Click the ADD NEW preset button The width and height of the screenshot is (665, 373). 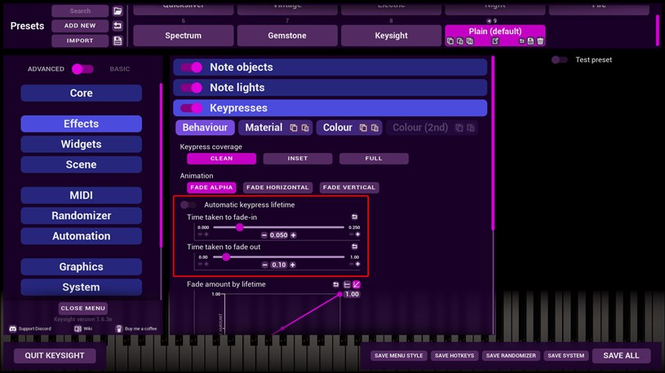[x=80, y=26]
